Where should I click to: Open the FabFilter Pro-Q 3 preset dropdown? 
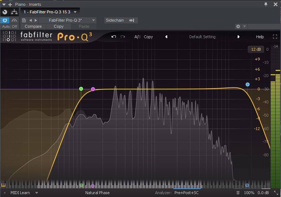pyautogui.click(x=94, y=20)
